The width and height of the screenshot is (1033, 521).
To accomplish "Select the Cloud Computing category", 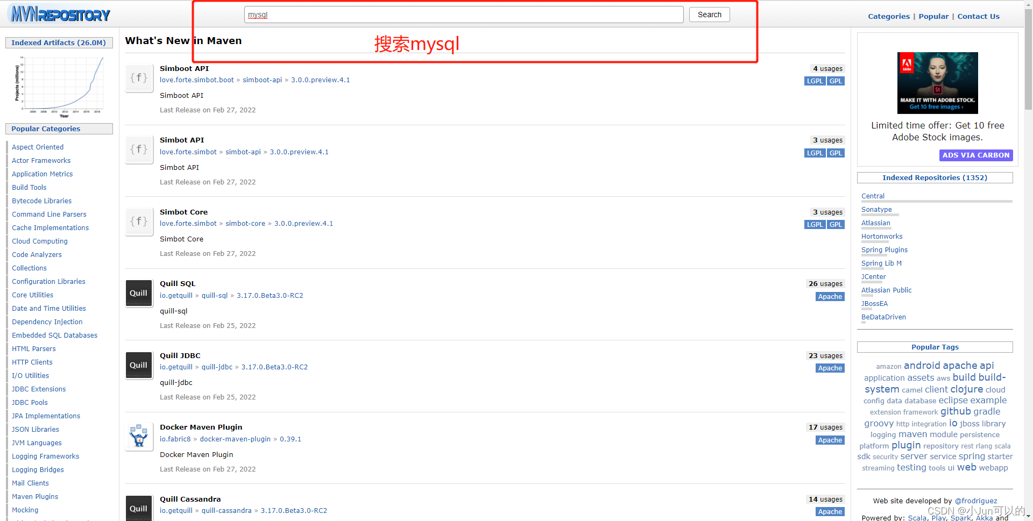I will [40, 241].
